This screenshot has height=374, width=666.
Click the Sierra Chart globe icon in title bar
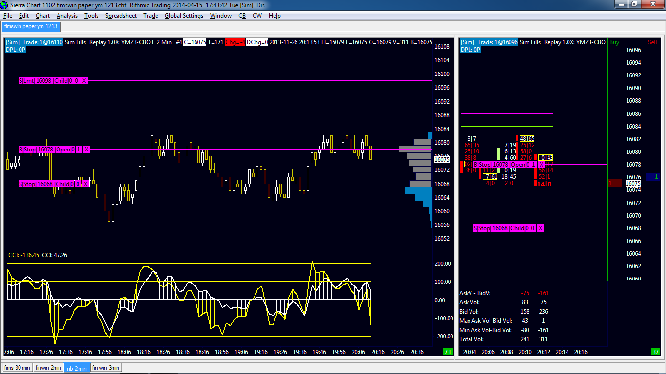(5, 4)
